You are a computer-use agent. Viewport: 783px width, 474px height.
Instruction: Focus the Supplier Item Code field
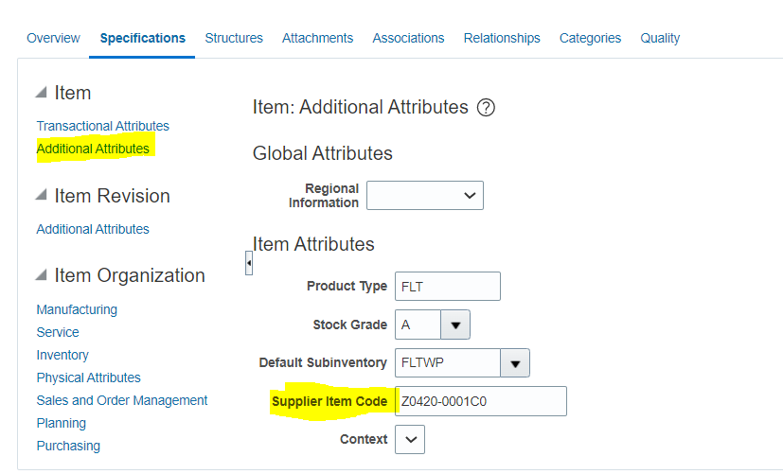481,401
